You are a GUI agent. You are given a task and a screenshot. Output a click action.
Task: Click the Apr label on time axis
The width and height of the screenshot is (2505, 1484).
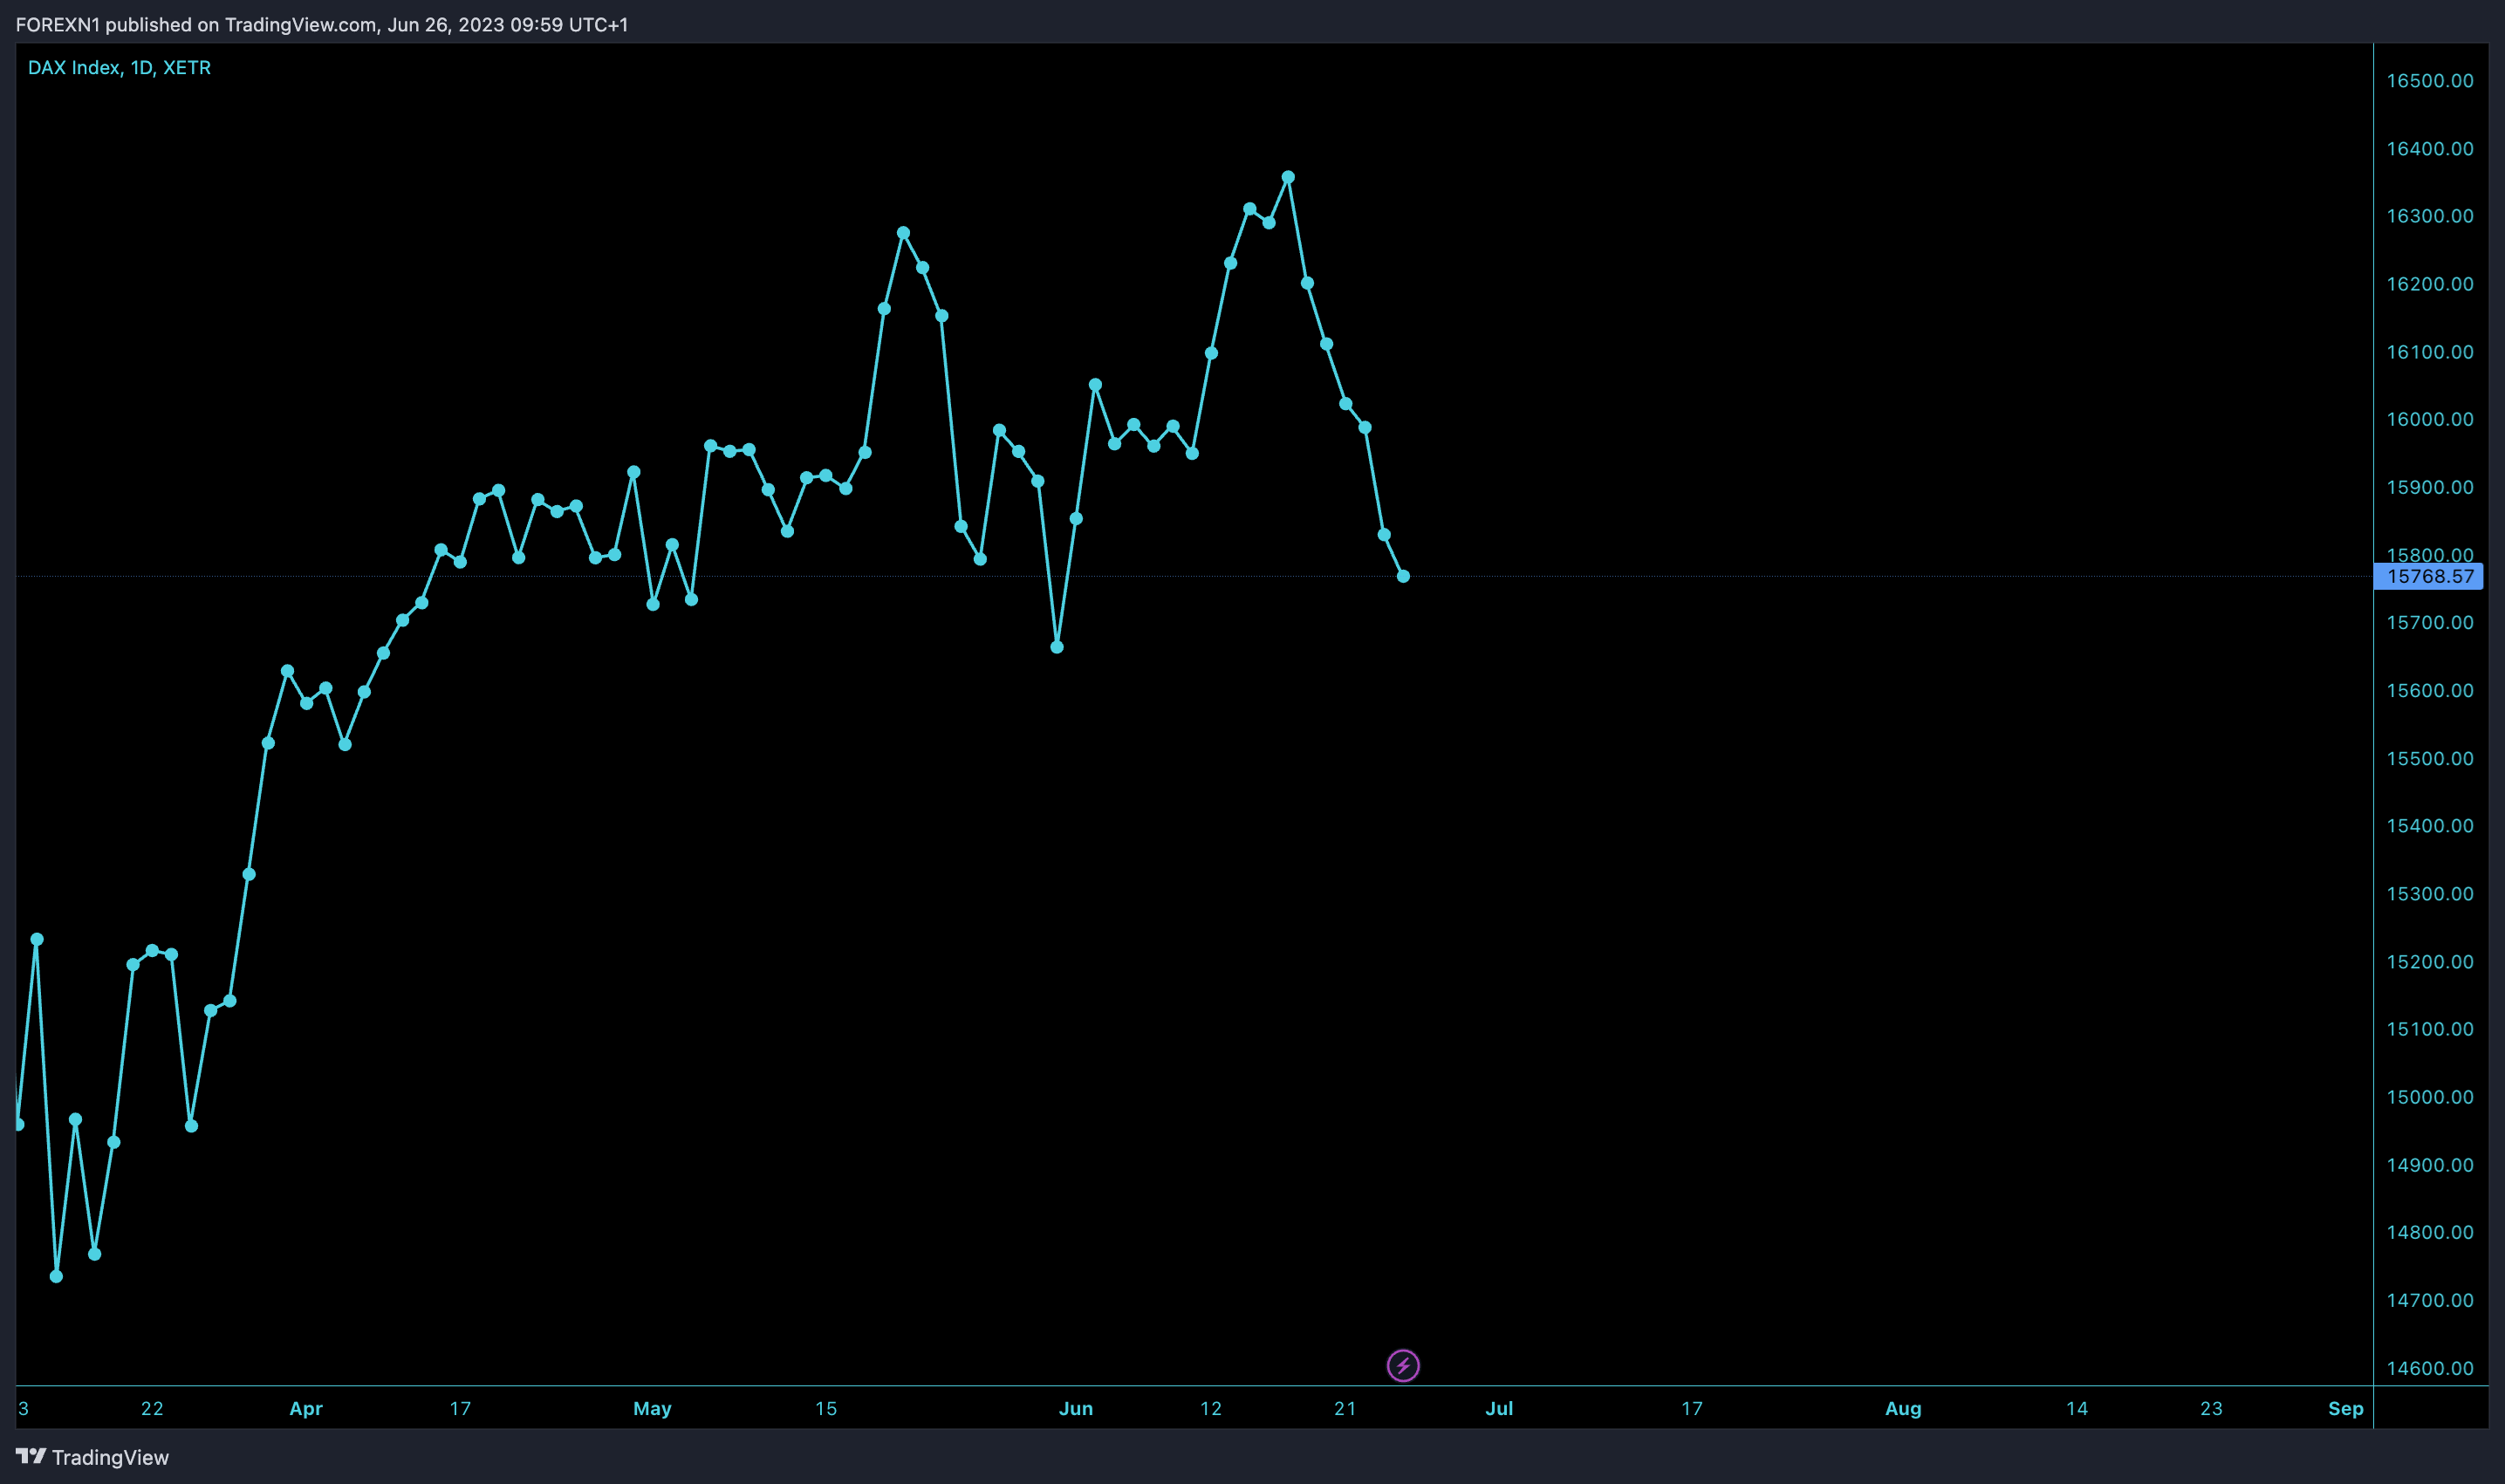pyautogui.click(x=306, y=1409)
